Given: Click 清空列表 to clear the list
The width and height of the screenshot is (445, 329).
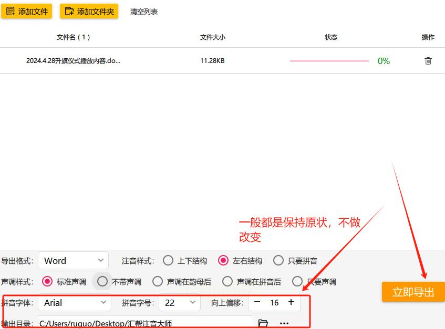Looking at the screenshot, I should tap(143, 12).
